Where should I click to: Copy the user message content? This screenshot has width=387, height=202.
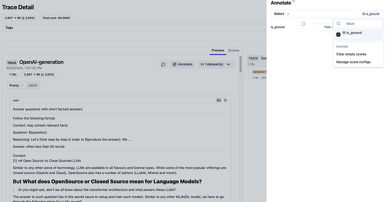(225, 100)
